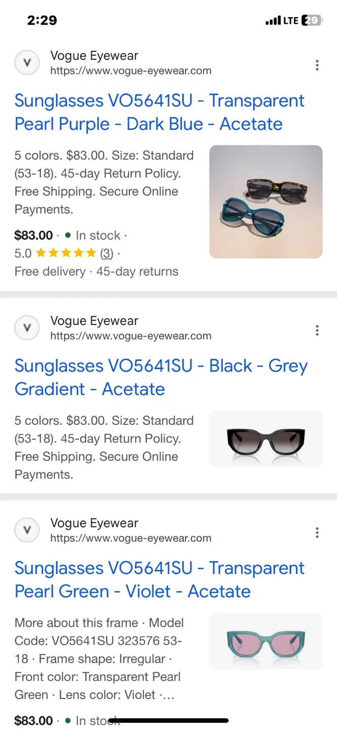The width and height of the screenshot is (337, 730).
Task: Tap Vogue Eyewear favicon on first result
Action: point(27,63)
